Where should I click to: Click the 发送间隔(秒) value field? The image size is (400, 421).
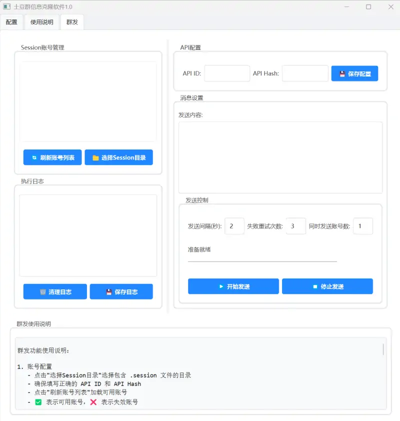(x=234, y=226)
